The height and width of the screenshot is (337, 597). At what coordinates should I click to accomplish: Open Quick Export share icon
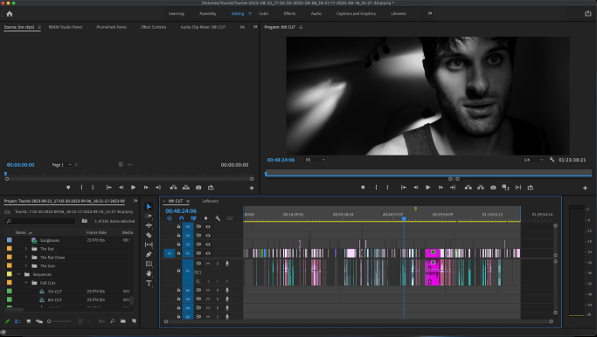tap(588, 13)
